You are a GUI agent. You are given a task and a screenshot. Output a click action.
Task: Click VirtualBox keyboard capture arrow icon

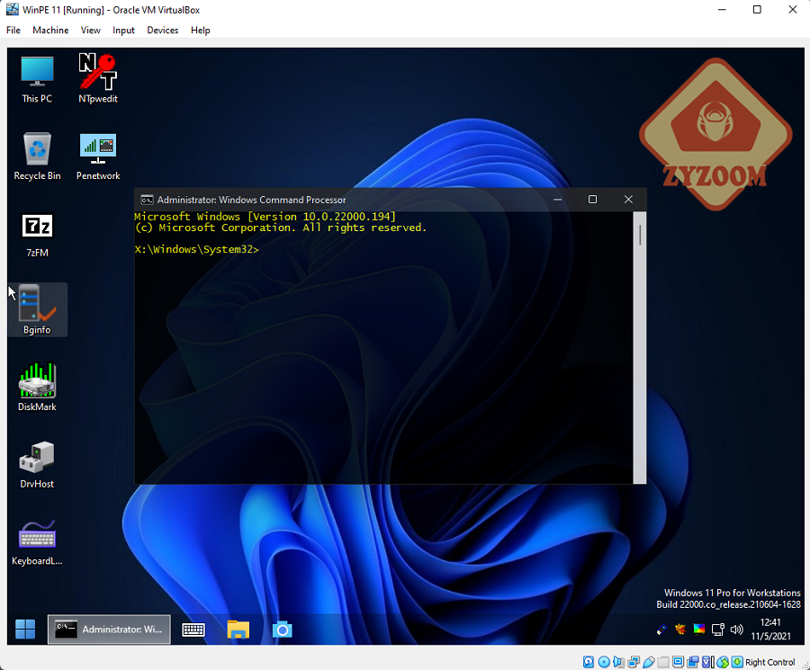click(x=737, y=662)
